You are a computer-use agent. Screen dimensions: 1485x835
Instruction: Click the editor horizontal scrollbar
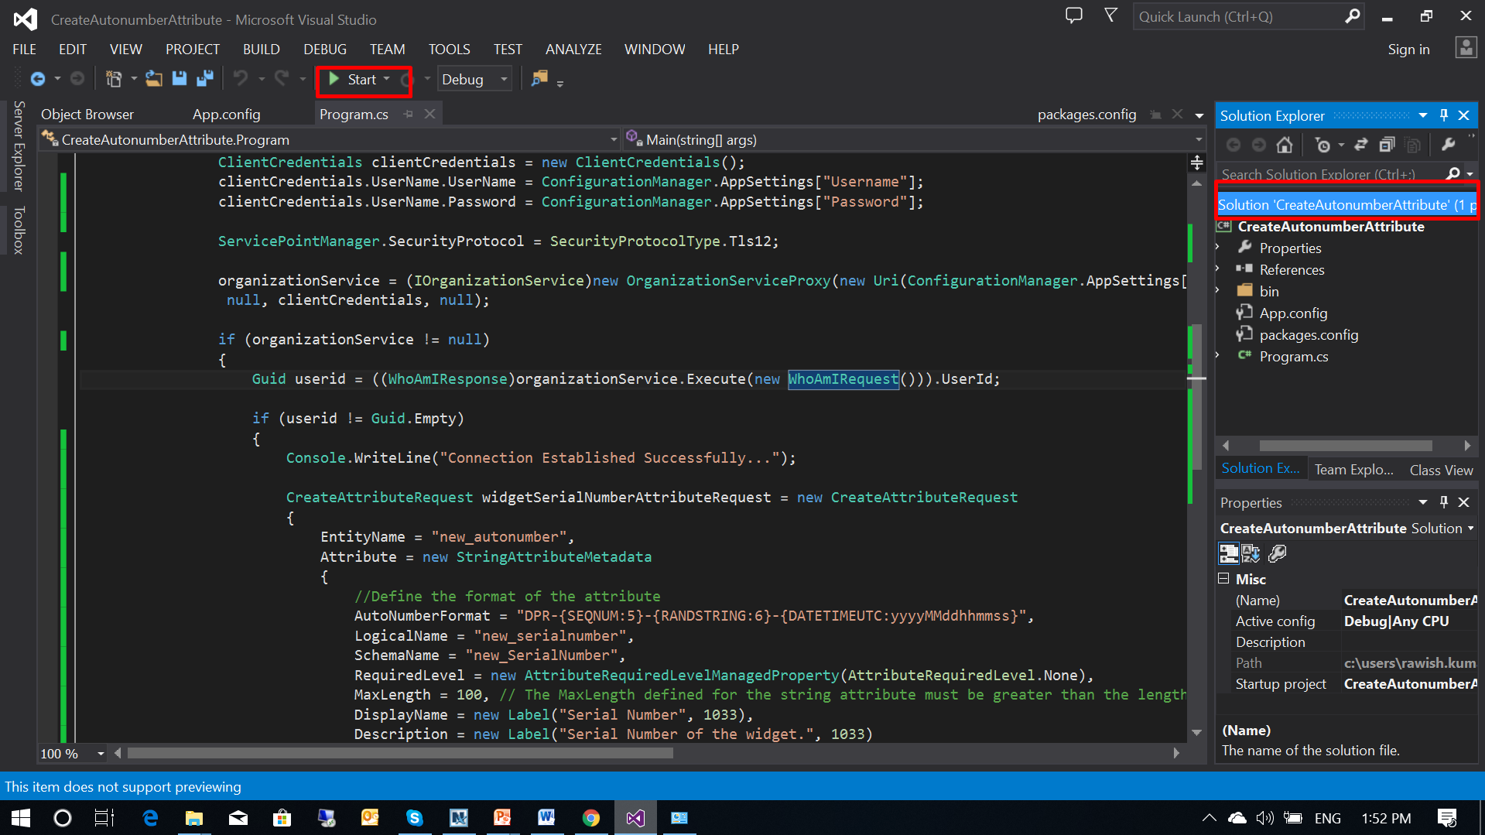[x=400, y=753]
